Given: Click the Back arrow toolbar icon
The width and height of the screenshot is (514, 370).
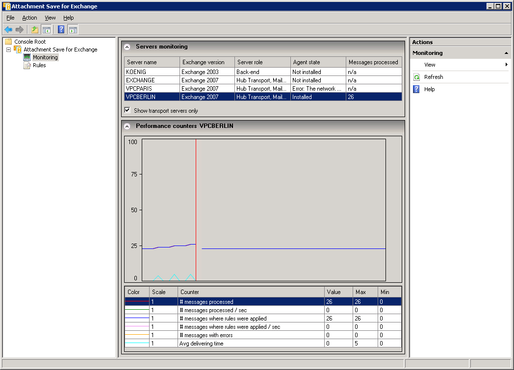Looking at the screenshot, I should [8, 29].
